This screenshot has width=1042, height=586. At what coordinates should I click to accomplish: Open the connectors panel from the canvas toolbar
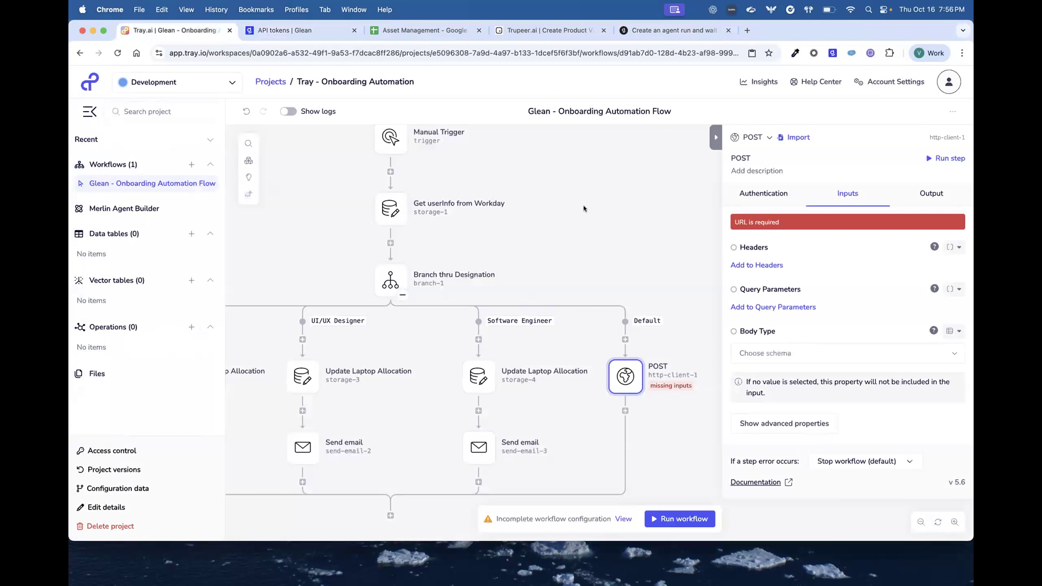pyautogui.click(x=248, y=160)
